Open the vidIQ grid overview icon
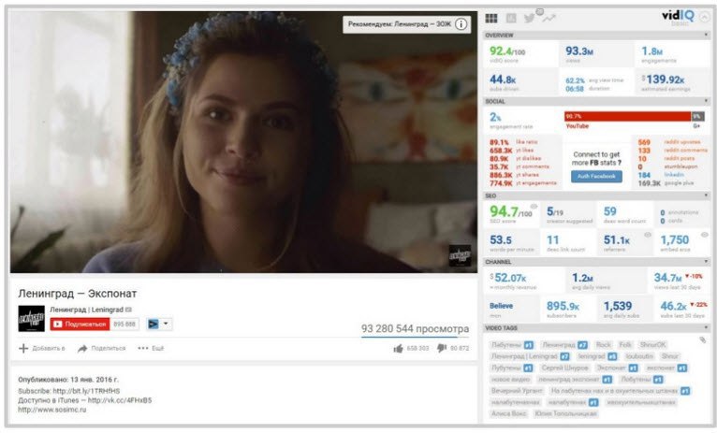 point(491,19)
